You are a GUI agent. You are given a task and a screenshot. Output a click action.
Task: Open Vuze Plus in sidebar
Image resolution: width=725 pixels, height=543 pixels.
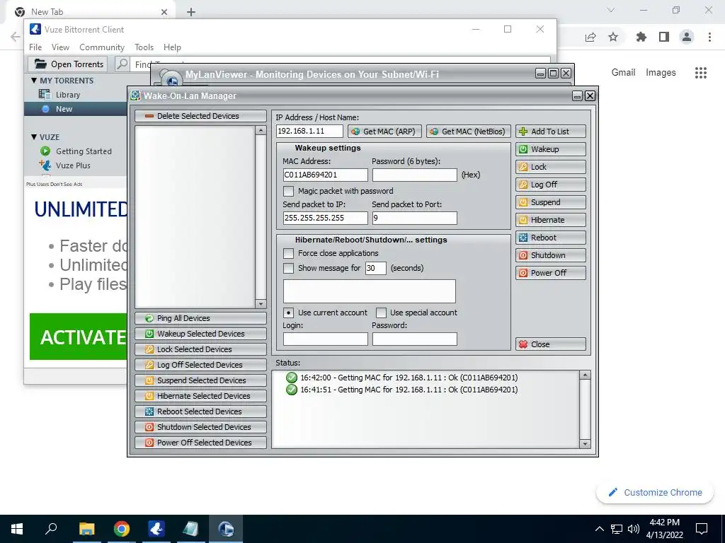(x=73, y=165)
